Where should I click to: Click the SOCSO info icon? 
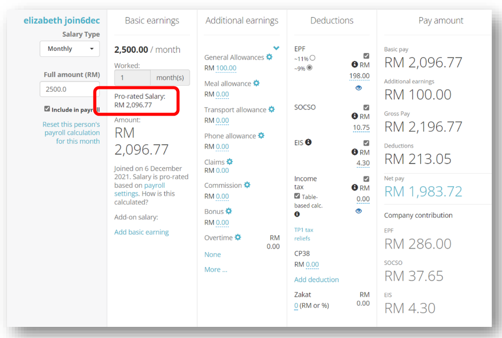[355, 118]
